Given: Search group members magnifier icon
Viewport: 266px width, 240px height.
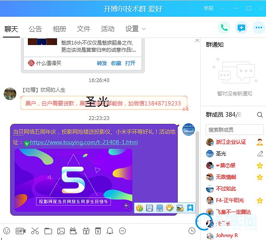Looking at the screenshot, I should pyautogui.click(x=260, y=115).
